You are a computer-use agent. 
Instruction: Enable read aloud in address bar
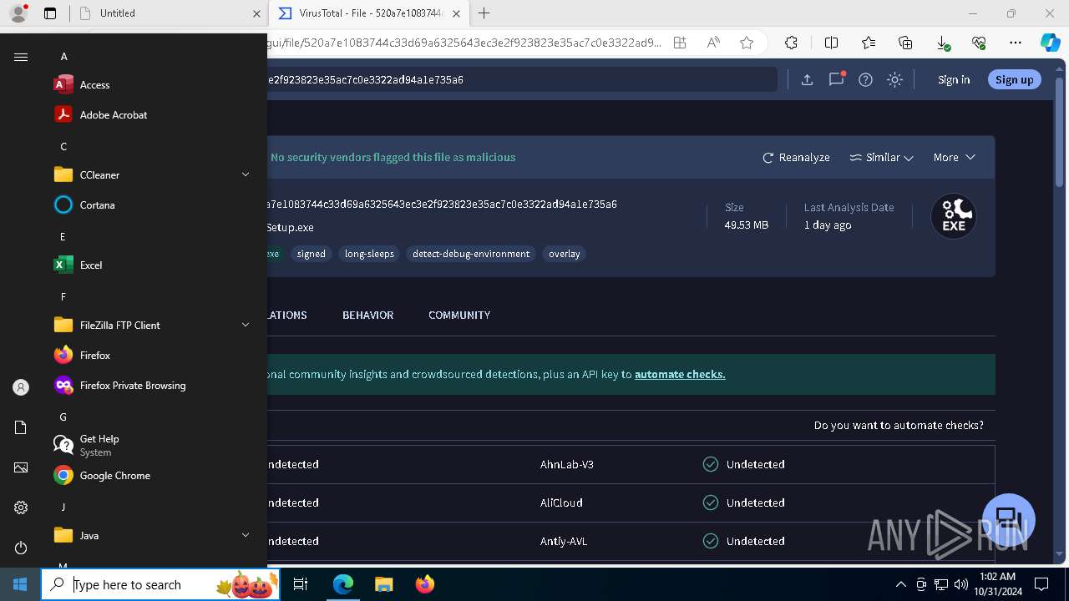click(x=713, y=43)
